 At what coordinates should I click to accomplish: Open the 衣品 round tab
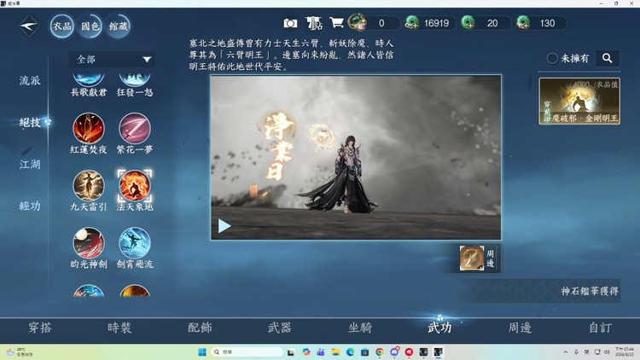[x=62, y=26]
